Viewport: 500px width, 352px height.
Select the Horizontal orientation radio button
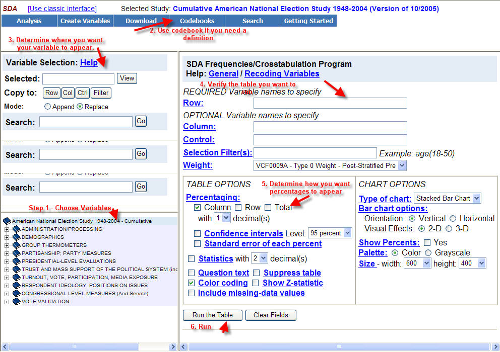(452, 219)
